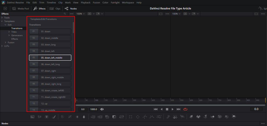This screenshot has width=267, height=126.
Task: Select the BSpline mask tool
Action: [152, 117]
